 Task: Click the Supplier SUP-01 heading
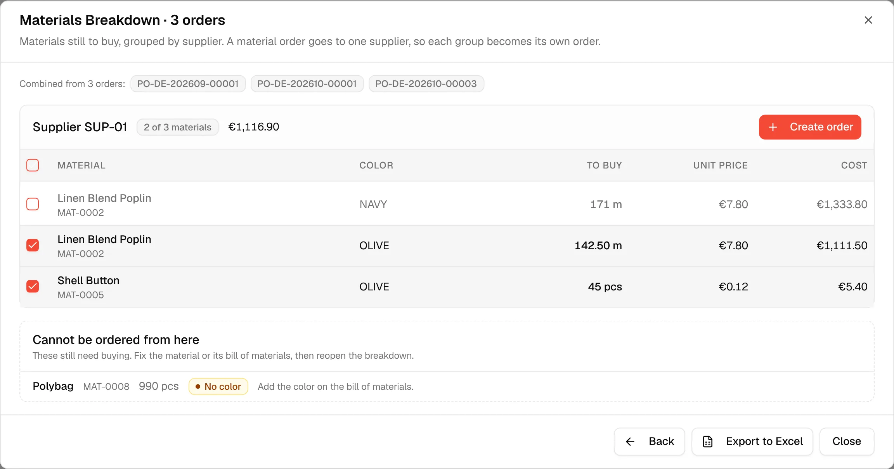[80, 127]
